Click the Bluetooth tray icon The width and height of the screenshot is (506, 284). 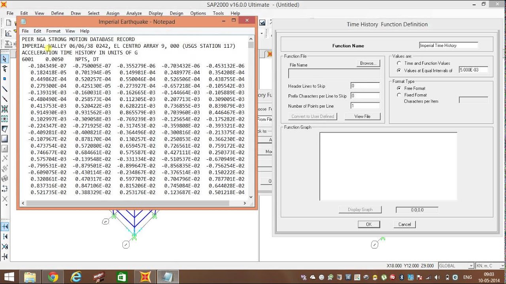point(402,277)
